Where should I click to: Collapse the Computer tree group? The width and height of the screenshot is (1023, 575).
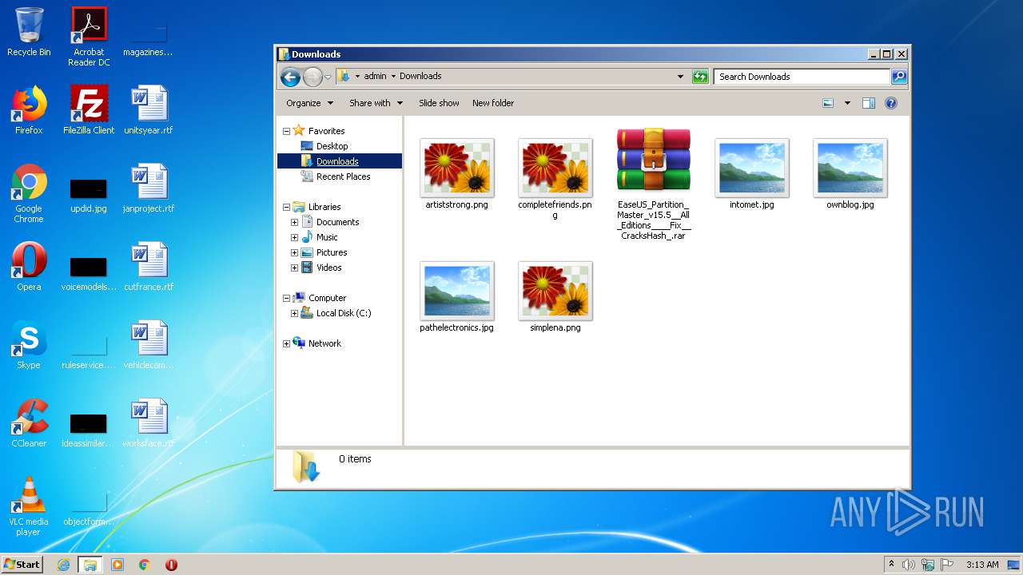click(x=286, y=298)
